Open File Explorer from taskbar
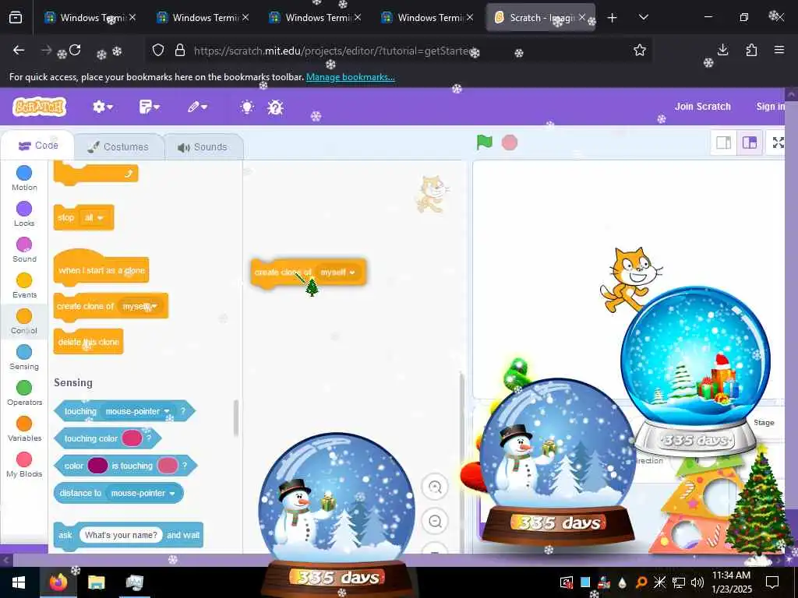 (x=96, y=582)
